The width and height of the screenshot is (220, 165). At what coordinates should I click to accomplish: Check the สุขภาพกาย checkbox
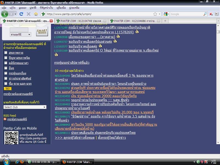[6, 53]
